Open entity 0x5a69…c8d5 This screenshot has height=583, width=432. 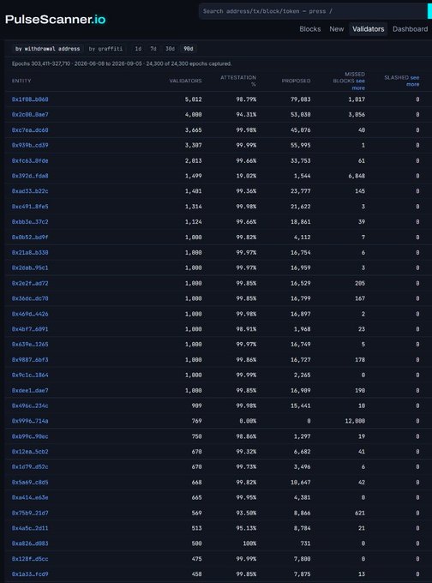(x=30, y=482)
